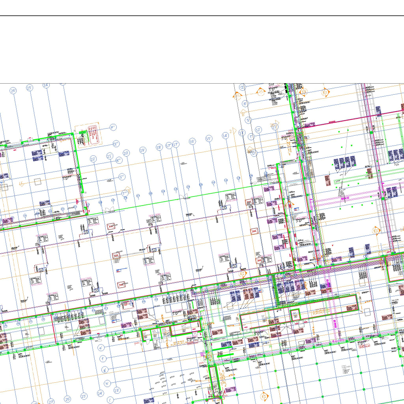The width and height of the screenshot is (404, 404).
Task: Select the S''' grid axis bubble
Action: click(x=122, y=177)
